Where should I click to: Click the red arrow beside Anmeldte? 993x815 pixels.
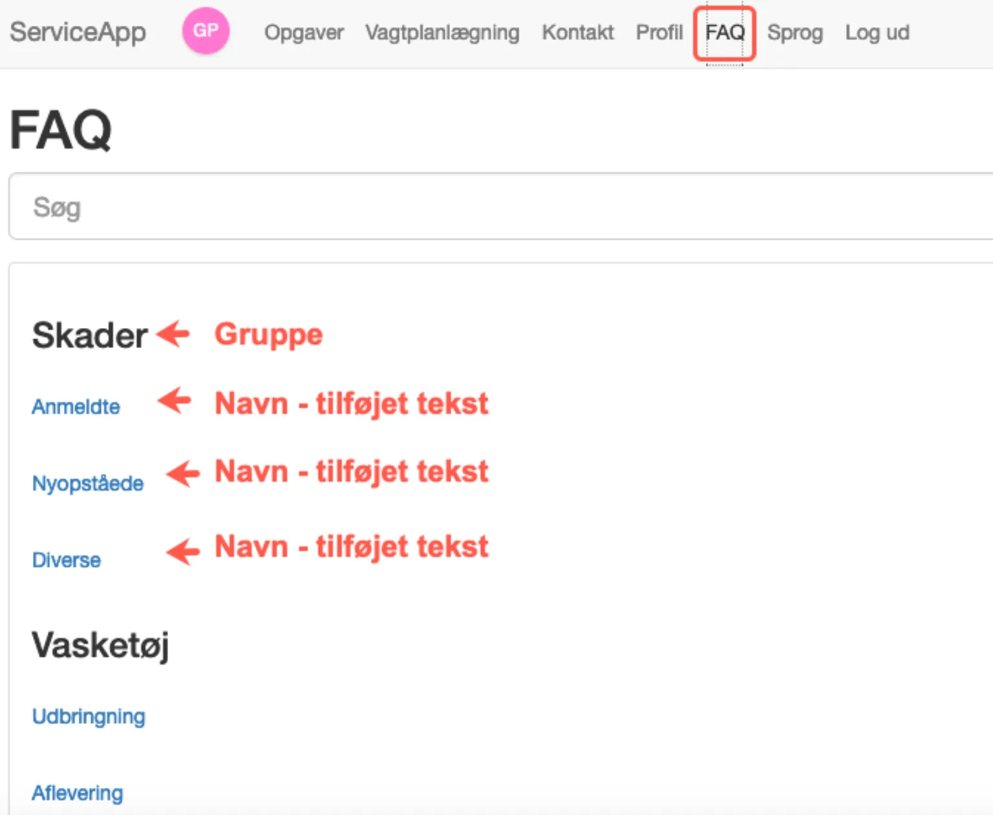coord(175,402)
